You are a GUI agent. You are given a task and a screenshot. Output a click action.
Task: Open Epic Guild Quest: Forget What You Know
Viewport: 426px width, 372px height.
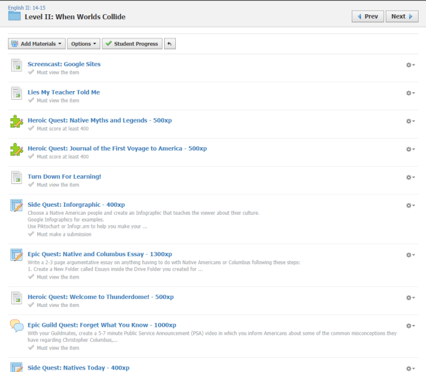click(x=102, y=325)
